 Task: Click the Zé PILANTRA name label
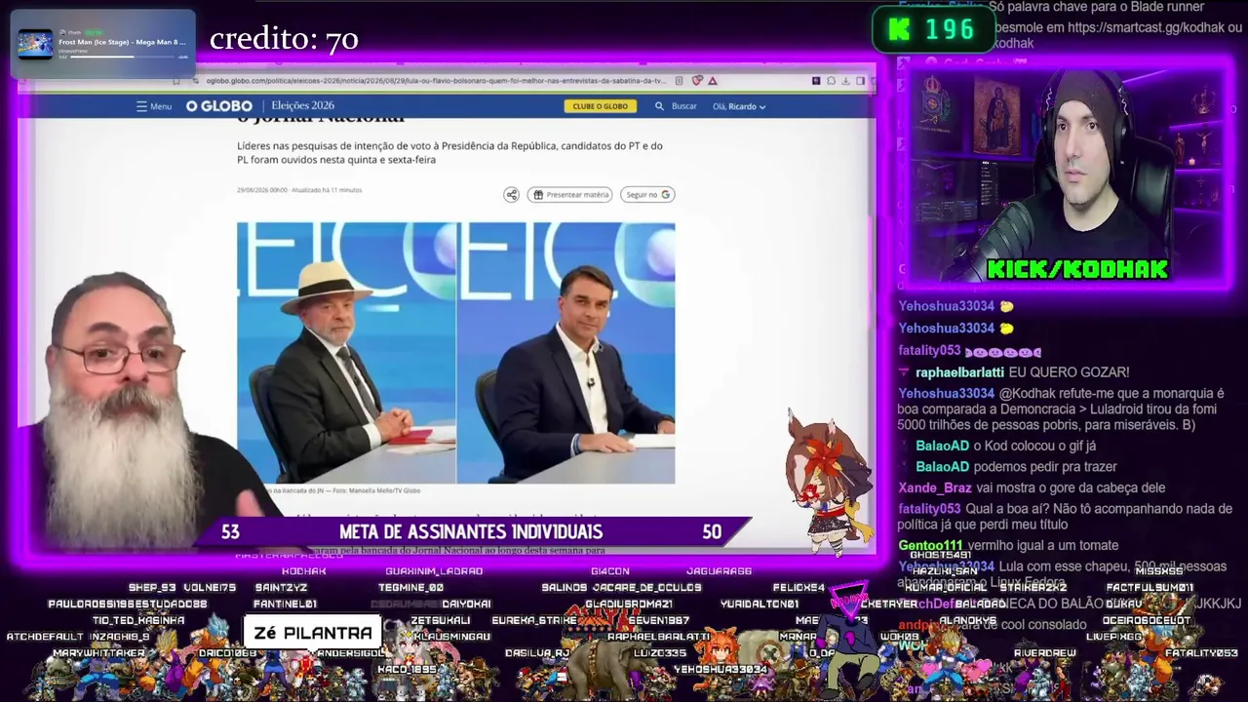pyautogui.click(x=313, y=633)
